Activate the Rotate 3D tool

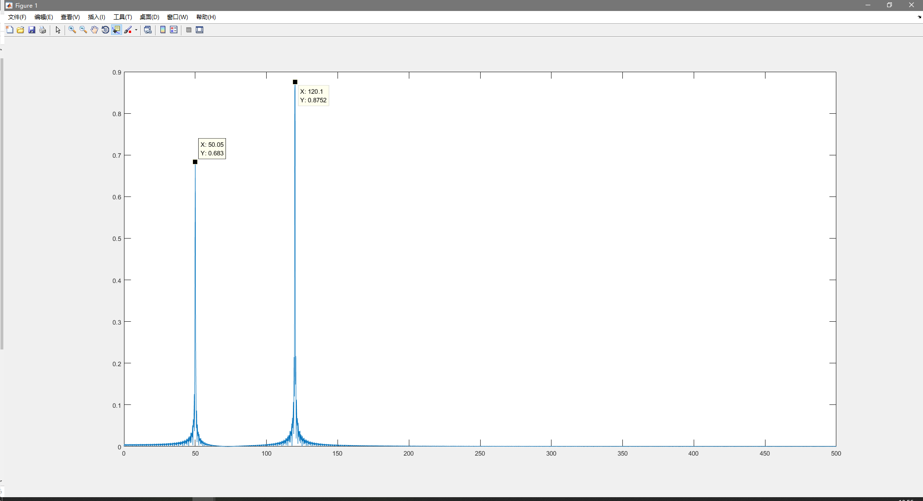coord(105,30)
